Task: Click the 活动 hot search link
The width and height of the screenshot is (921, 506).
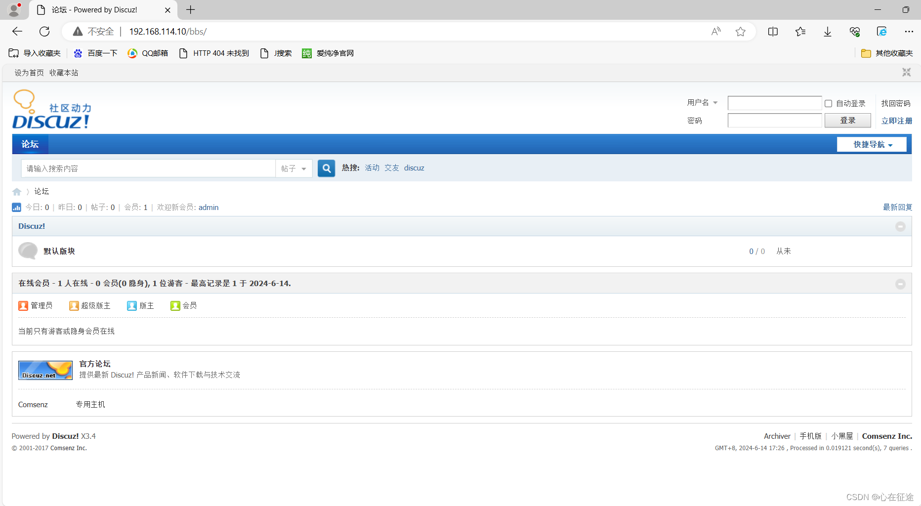Action: [372, 168]
